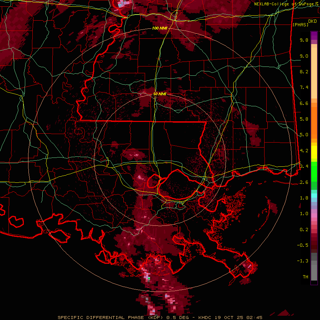This screenshot has width=320, height=320.
Task: Click the [PHAS] unit label
Action: [300, 25]
